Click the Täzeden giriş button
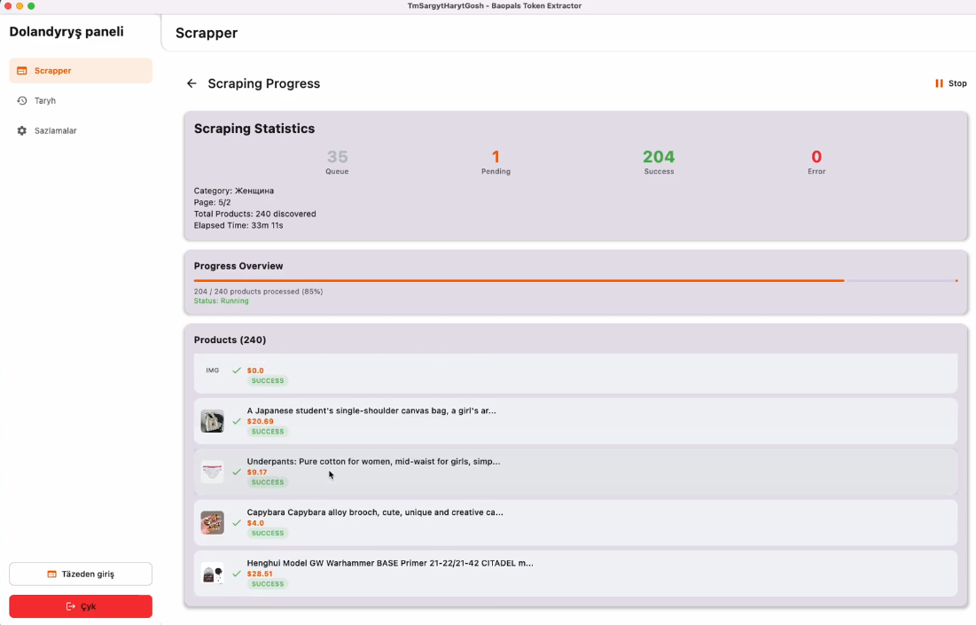Viewport: 976px width, 625px height. click(x=81, y=574)
